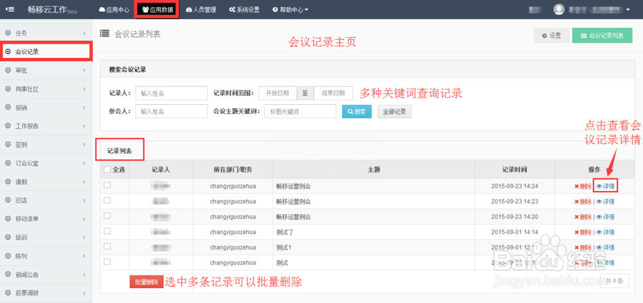This screenshot has width=643, height=303.
Task: Click the circle icon beside 投票调研
Action: click(8, 293)
